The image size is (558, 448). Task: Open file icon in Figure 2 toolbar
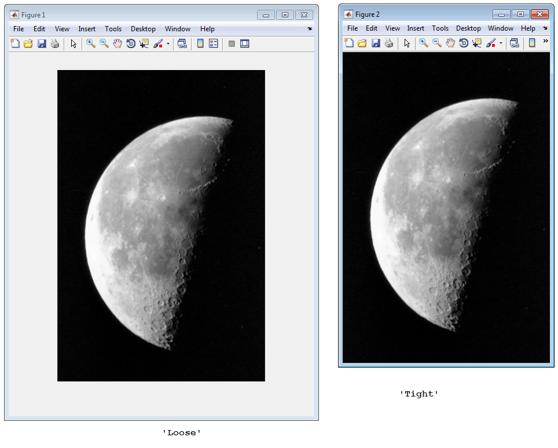[362, 43]
